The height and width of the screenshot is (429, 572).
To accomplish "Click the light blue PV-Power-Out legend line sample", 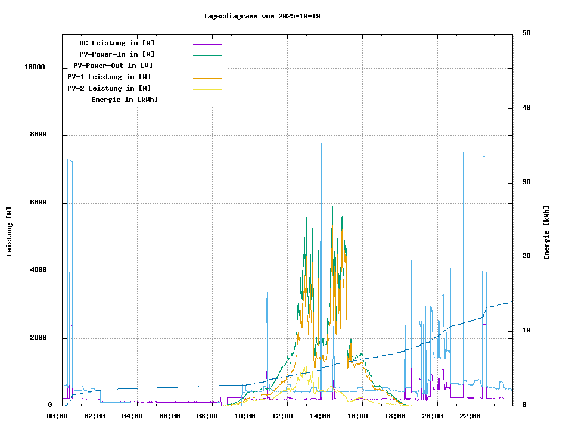I will (x=207, y=67).
